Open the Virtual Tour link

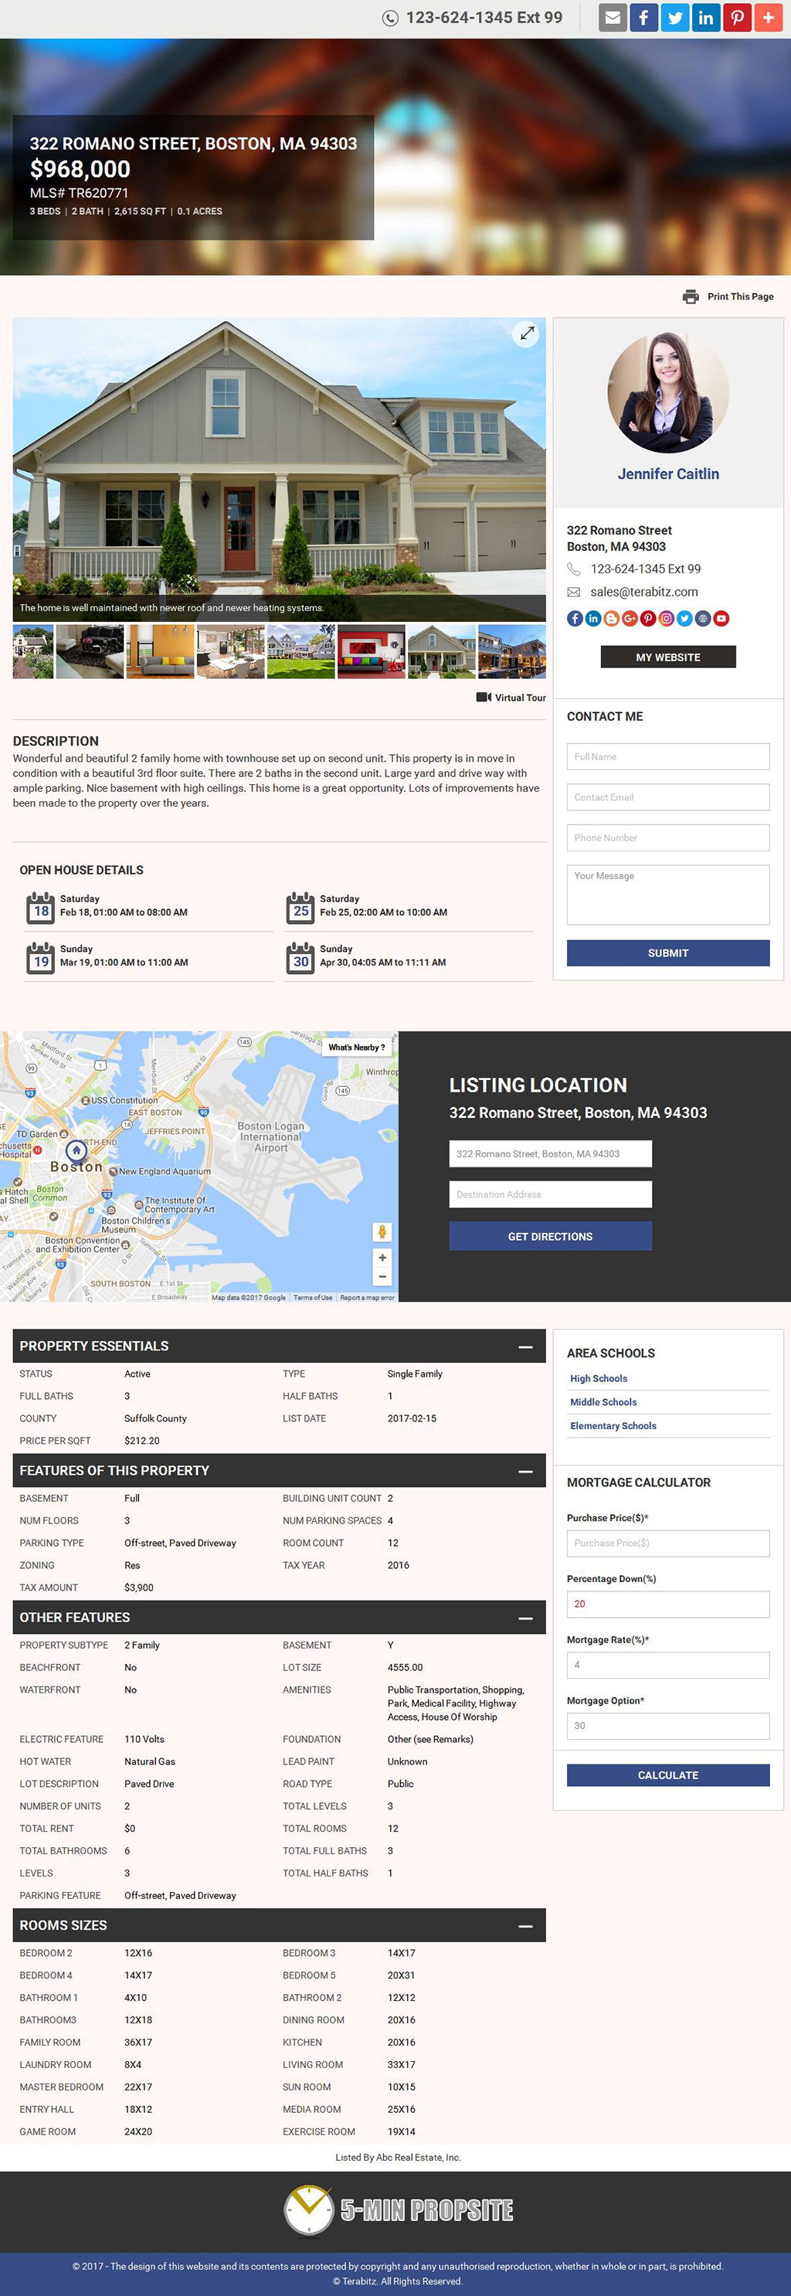tap(520, 698)
